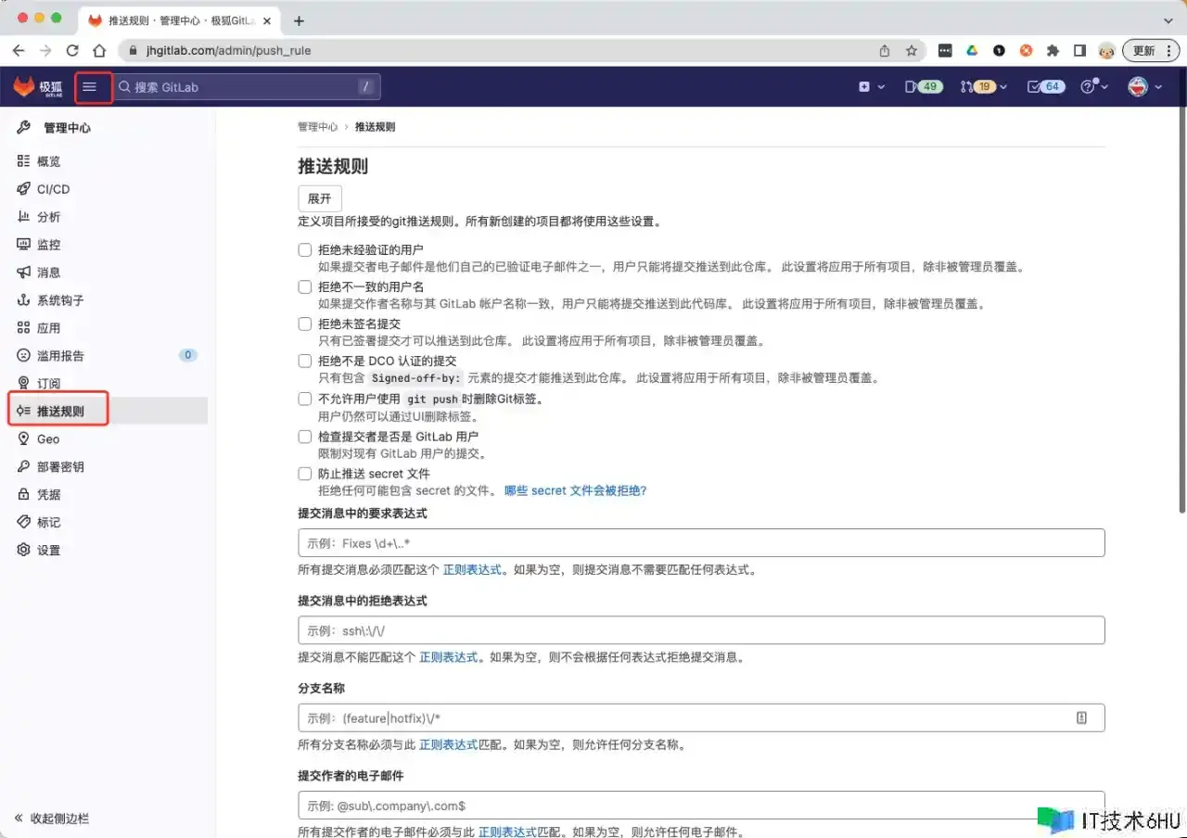Click the share icon in address bar
This screenshot has width=1187, height=838.
click(885, 51)
